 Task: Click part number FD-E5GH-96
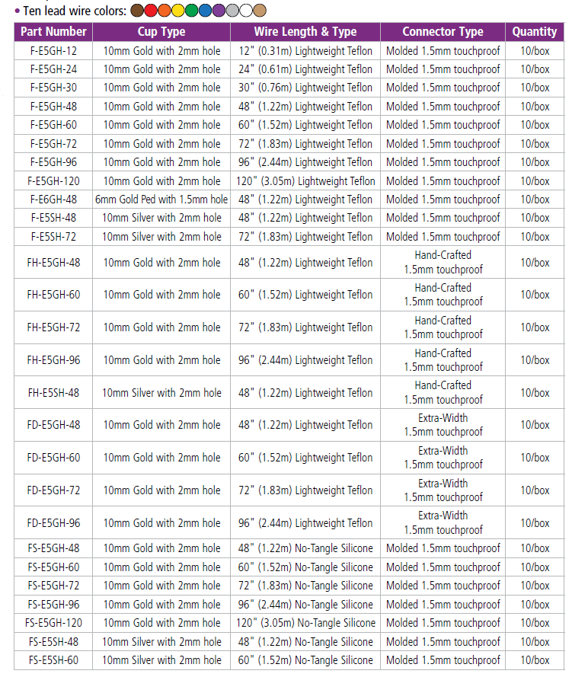pos(53,523)
